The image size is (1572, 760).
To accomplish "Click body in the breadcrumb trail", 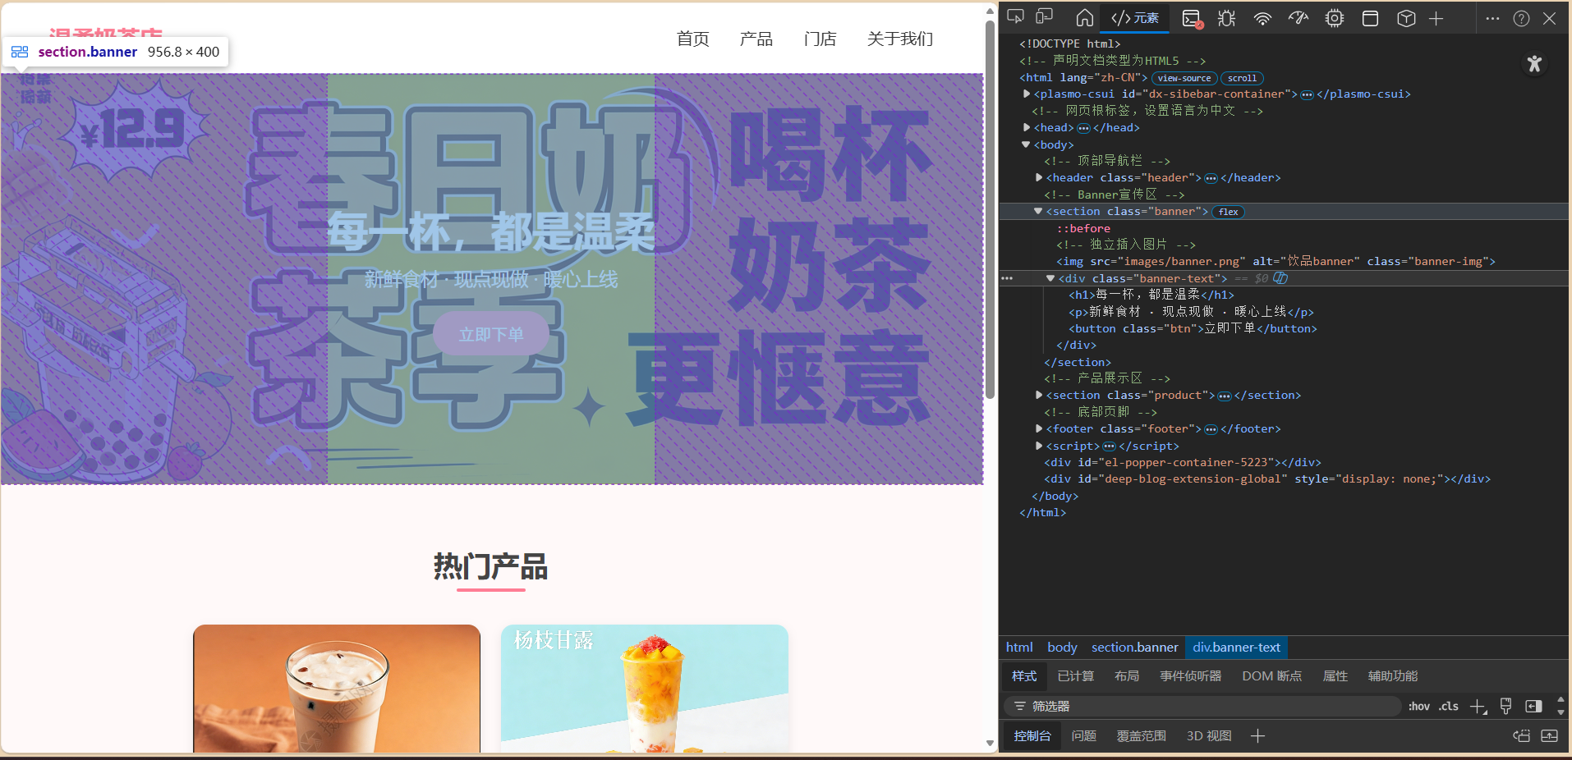I will tap(1062, 648).
